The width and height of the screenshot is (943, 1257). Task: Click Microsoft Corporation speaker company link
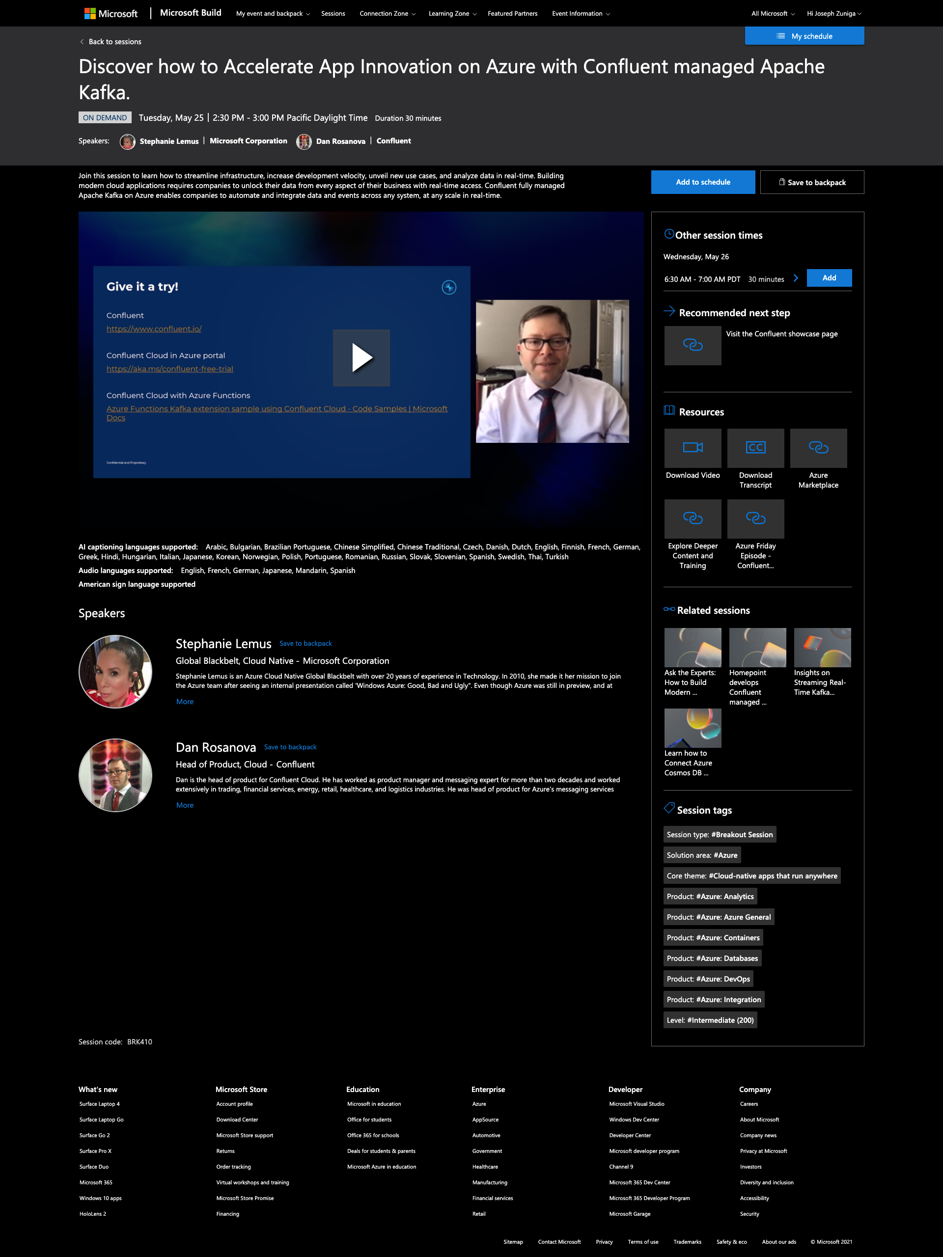click(249, 141)
